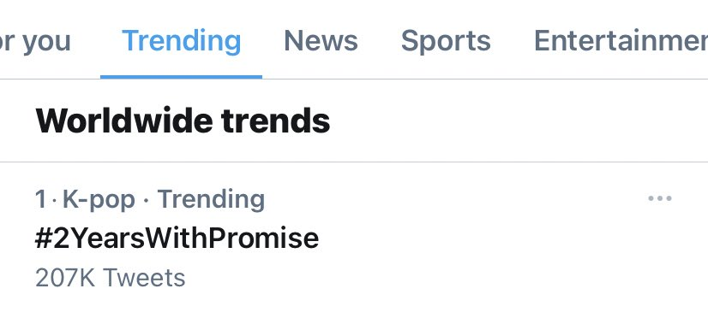Click the empty space right of #2YearsWithPromise

point(496,238)
